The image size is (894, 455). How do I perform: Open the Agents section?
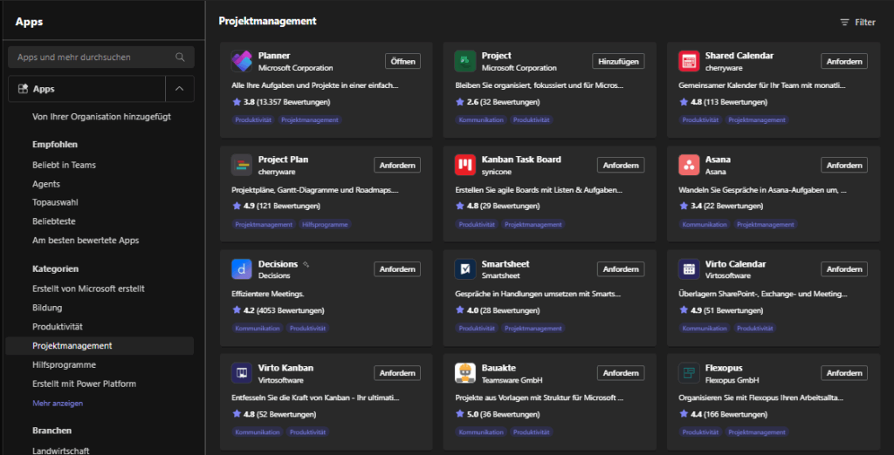pyautogui.click(x=46, y=184)
